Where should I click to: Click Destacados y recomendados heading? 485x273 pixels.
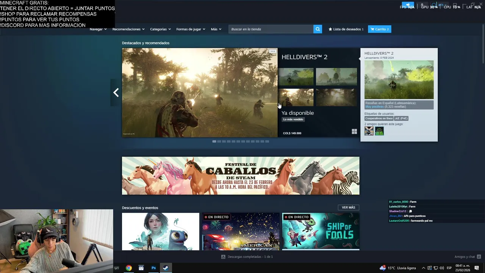point(145,43)
